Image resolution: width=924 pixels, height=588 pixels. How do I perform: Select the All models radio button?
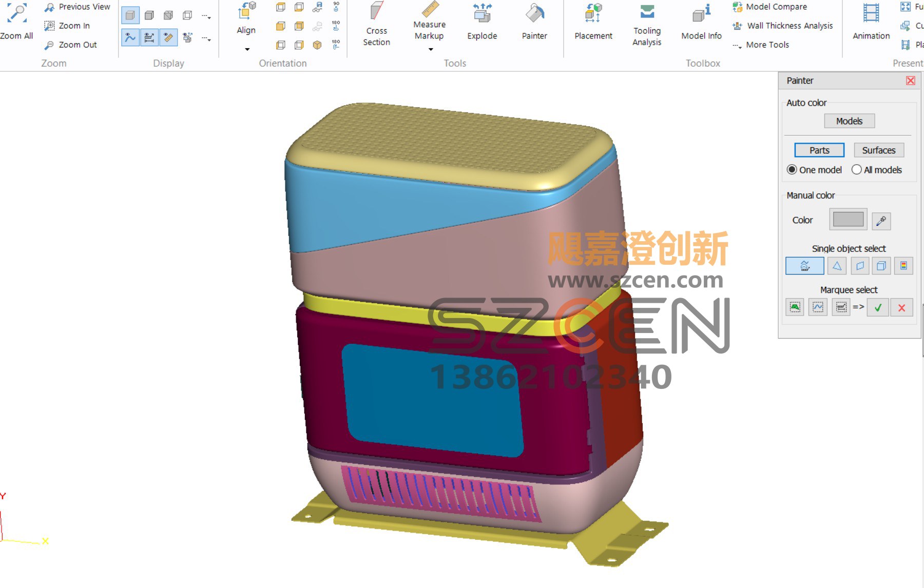857,170
